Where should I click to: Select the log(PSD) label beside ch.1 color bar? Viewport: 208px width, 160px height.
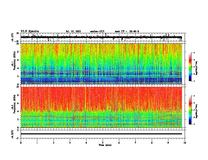[x=197, y=68]
